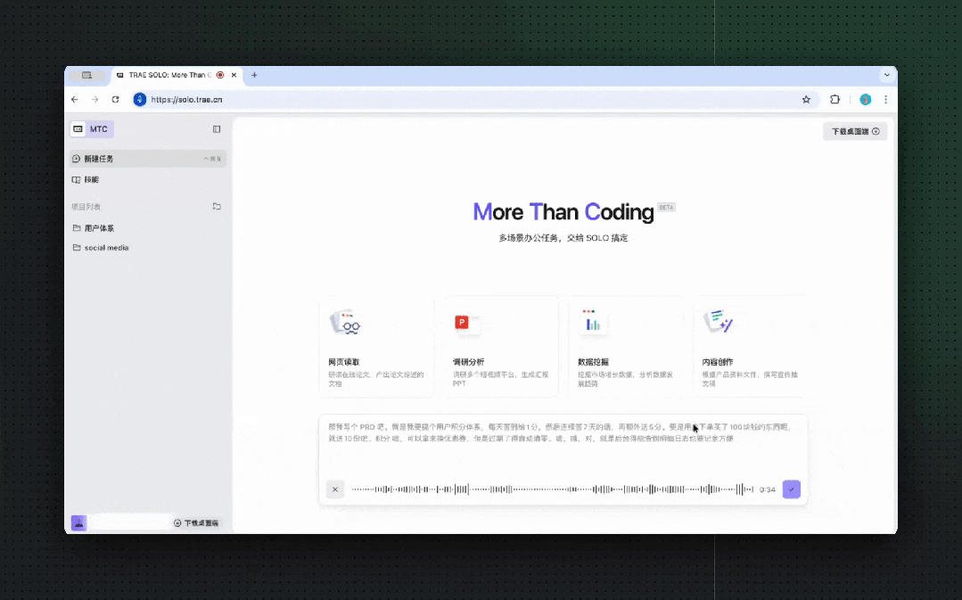Open the MTC workspace switcher
962x600 pixels.
[x=92, y=129]
